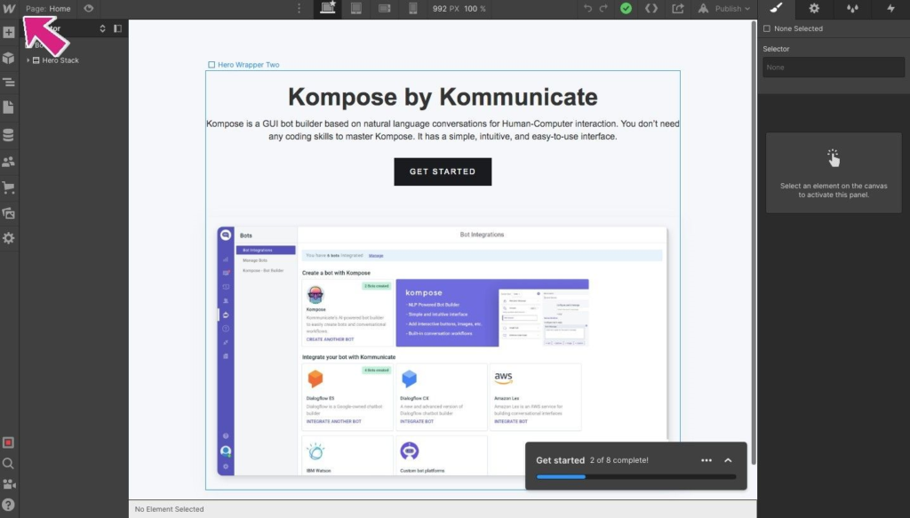Open Get started panel three-dot menu
910x518 pixels.
706,460
